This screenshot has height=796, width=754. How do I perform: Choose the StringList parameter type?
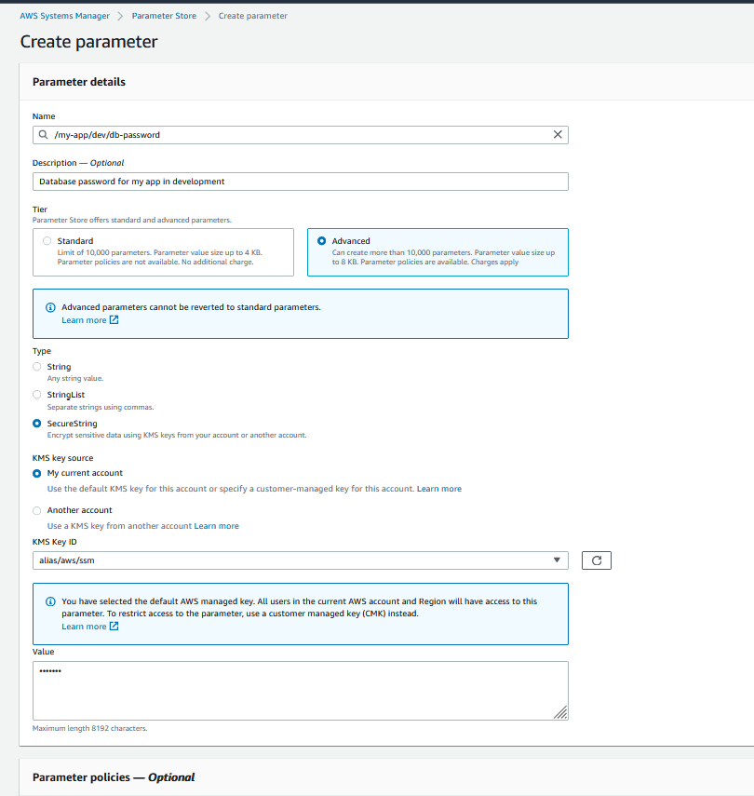point(37,395)
